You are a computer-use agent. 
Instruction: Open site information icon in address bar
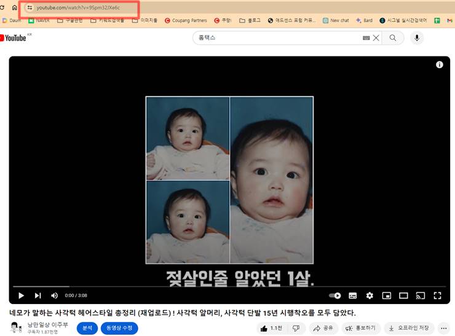[30, 7]
